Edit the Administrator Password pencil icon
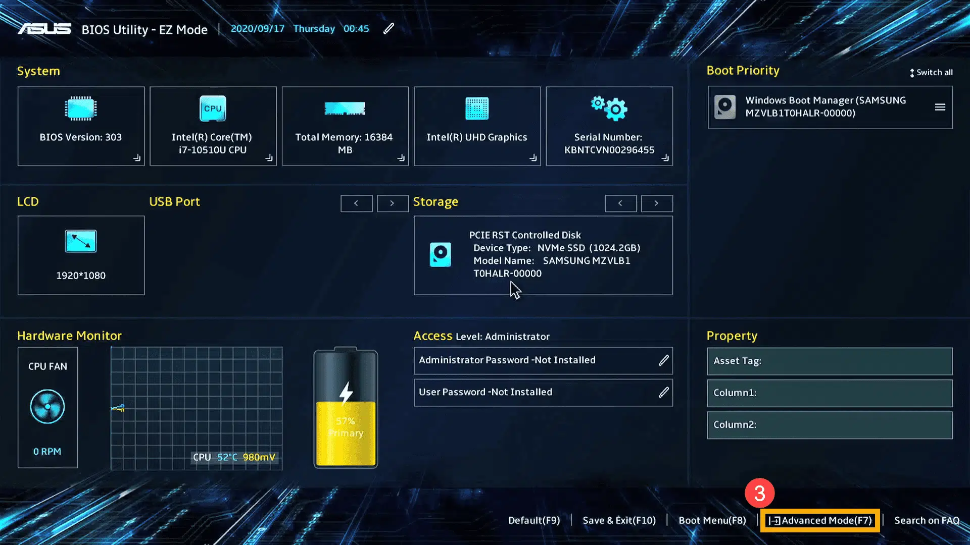 (x=663, y=360)
